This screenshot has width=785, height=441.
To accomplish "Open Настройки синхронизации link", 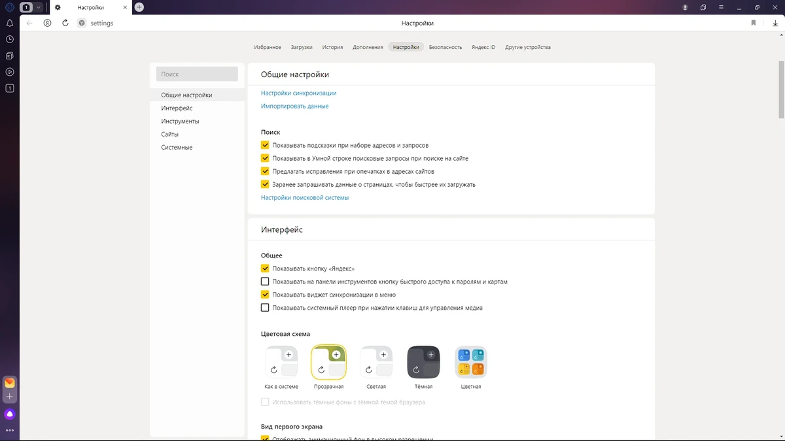I will pyautogui.click(x=298, y=93).
